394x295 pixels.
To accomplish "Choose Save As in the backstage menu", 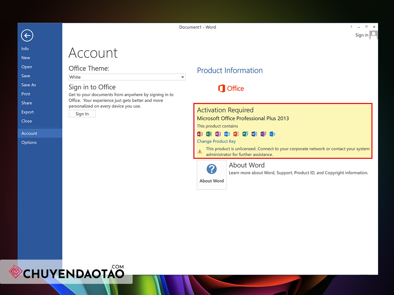I will coord(40,85).
